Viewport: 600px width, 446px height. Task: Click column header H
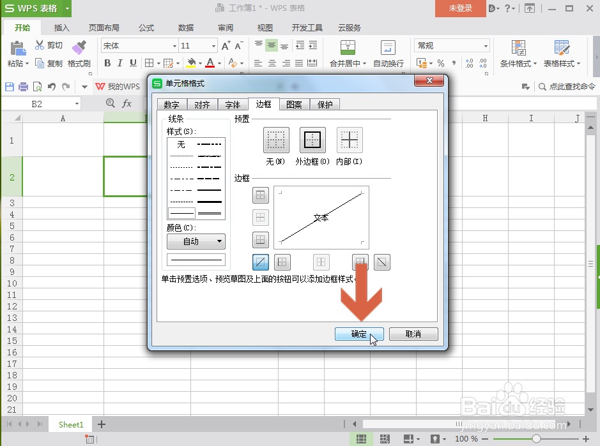click(x=485, y=118)
